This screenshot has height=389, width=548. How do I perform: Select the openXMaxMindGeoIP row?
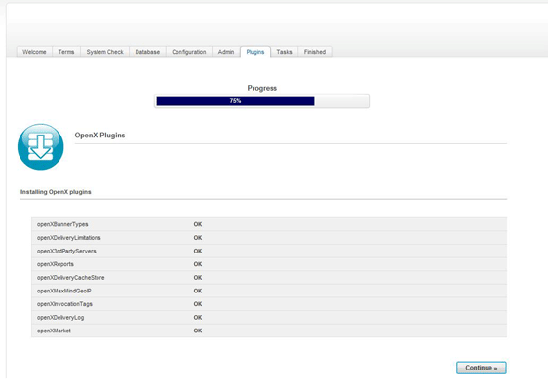[x=269, y=291]
